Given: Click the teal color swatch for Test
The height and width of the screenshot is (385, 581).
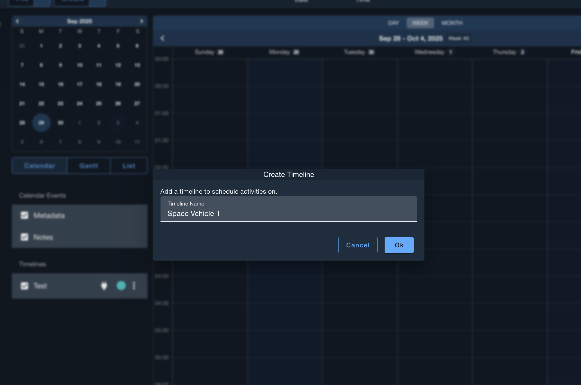Looking at the screenshot, I should point(121,286).
